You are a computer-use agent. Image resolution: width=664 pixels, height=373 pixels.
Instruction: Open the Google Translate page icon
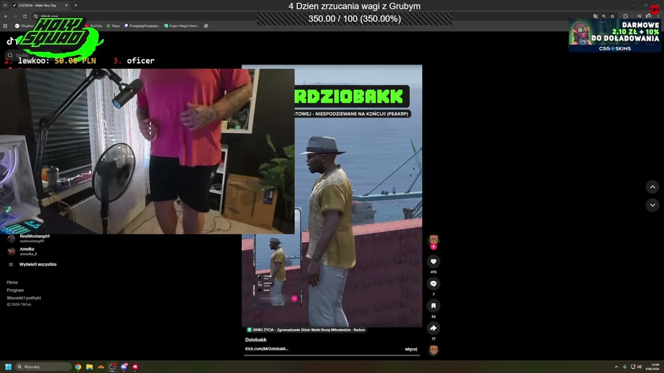[596, 16]
